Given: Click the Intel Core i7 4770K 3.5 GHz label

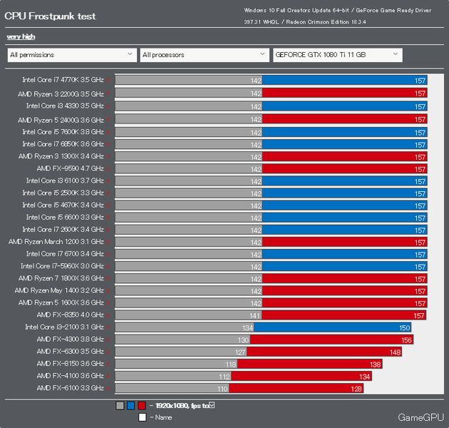Looking at the screenshot, I should click(x=63, y=80).
